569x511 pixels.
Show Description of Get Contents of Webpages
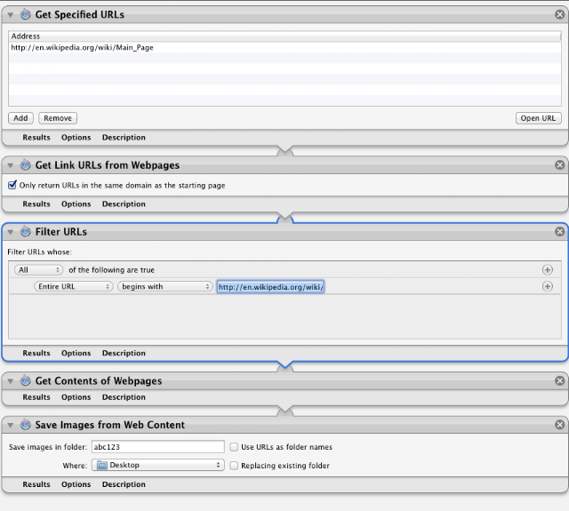pos(124,397)
